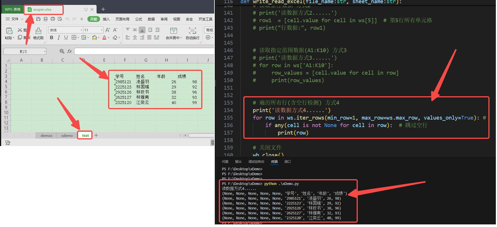
Task: Open the 宋体 font name dropdown
Action: click(x=81, y=30)
